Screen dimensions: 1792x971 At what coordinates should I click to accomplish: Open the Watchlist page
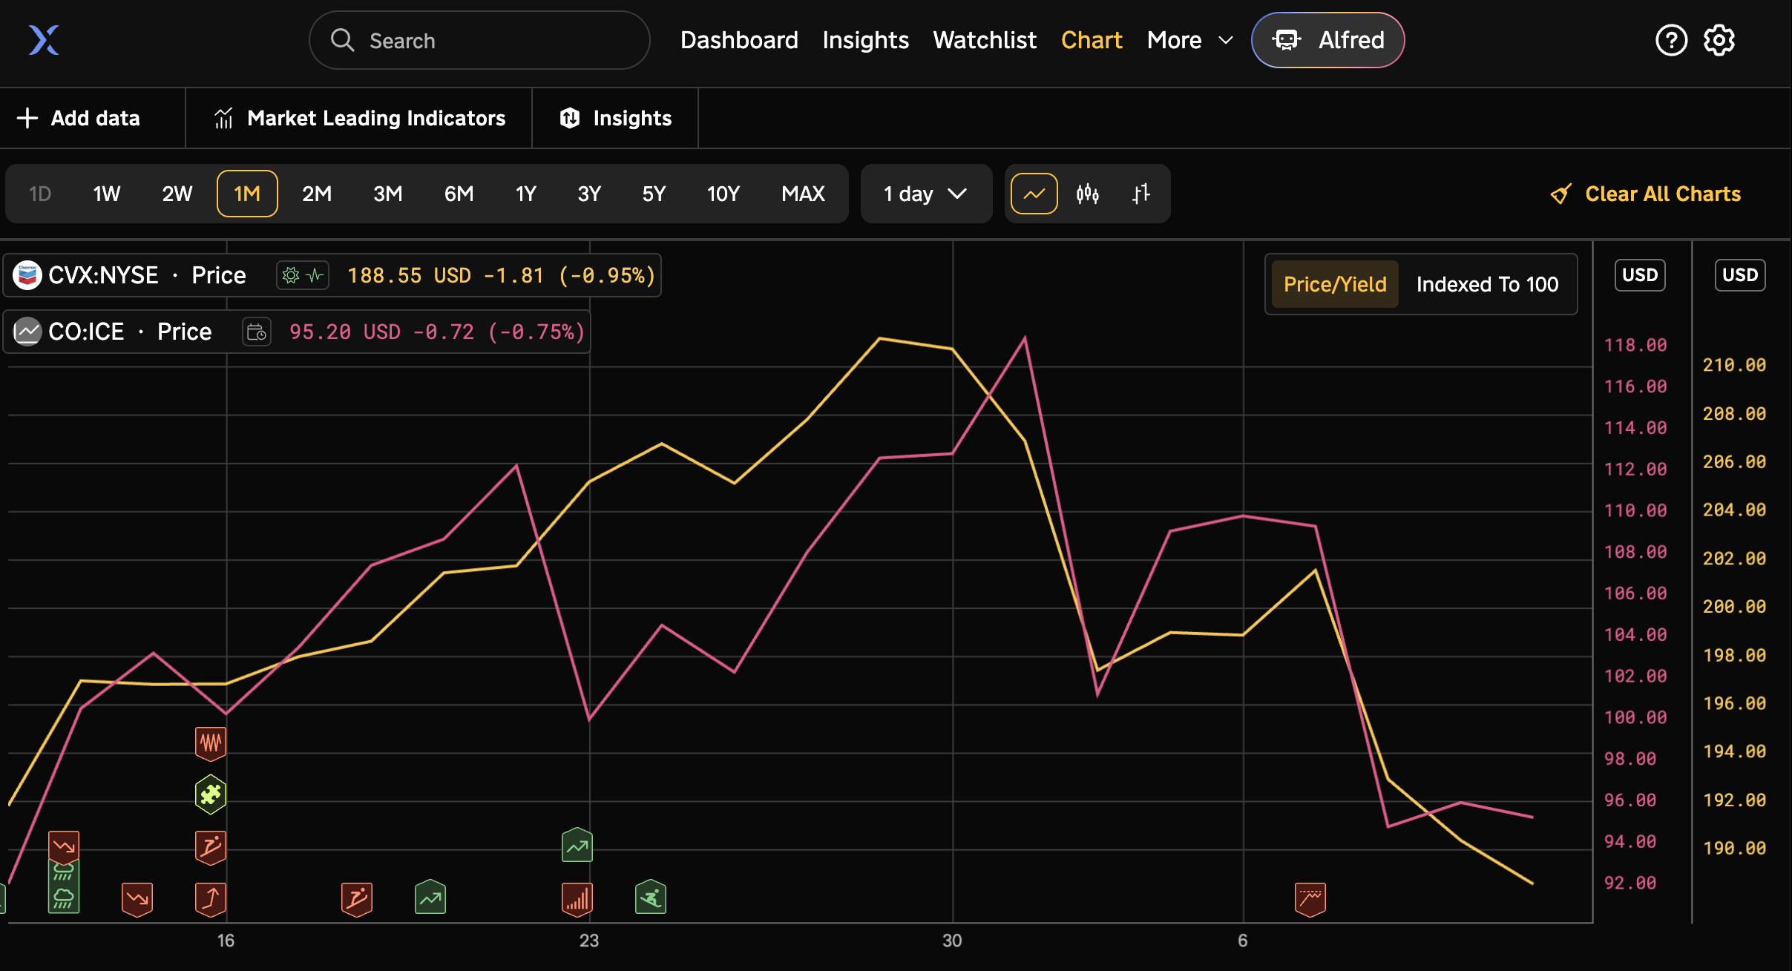pyautogui.click(x=985, y=40)
